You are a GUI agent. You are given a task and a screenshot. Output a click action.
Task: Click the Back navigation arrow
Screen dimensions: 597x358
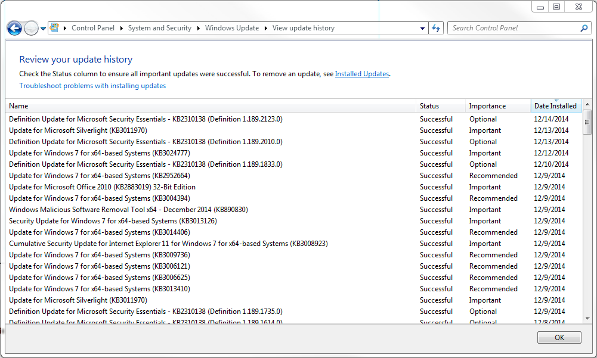coord(14,28)
